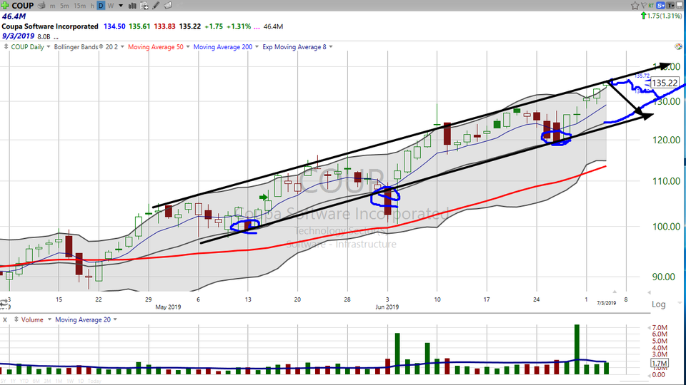Select the 3M time span

(x=47, y=381)
